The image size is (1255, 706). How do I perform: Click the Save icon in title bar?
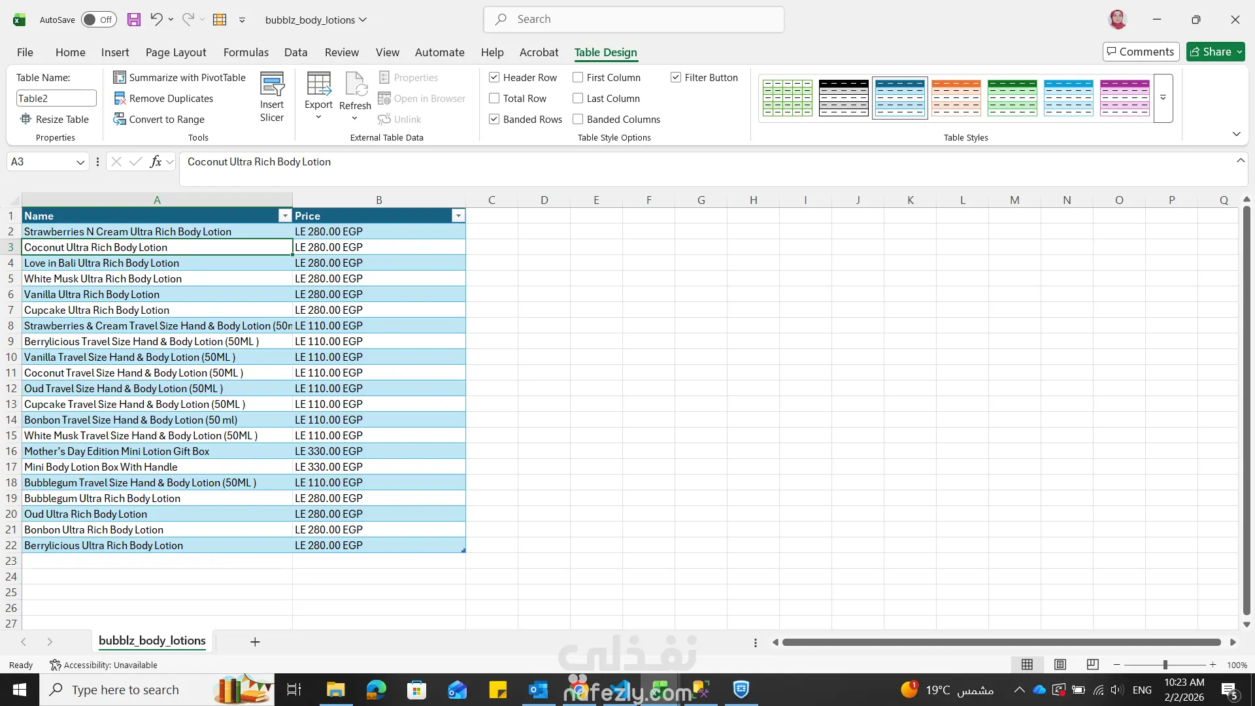[x=133, y=20]
